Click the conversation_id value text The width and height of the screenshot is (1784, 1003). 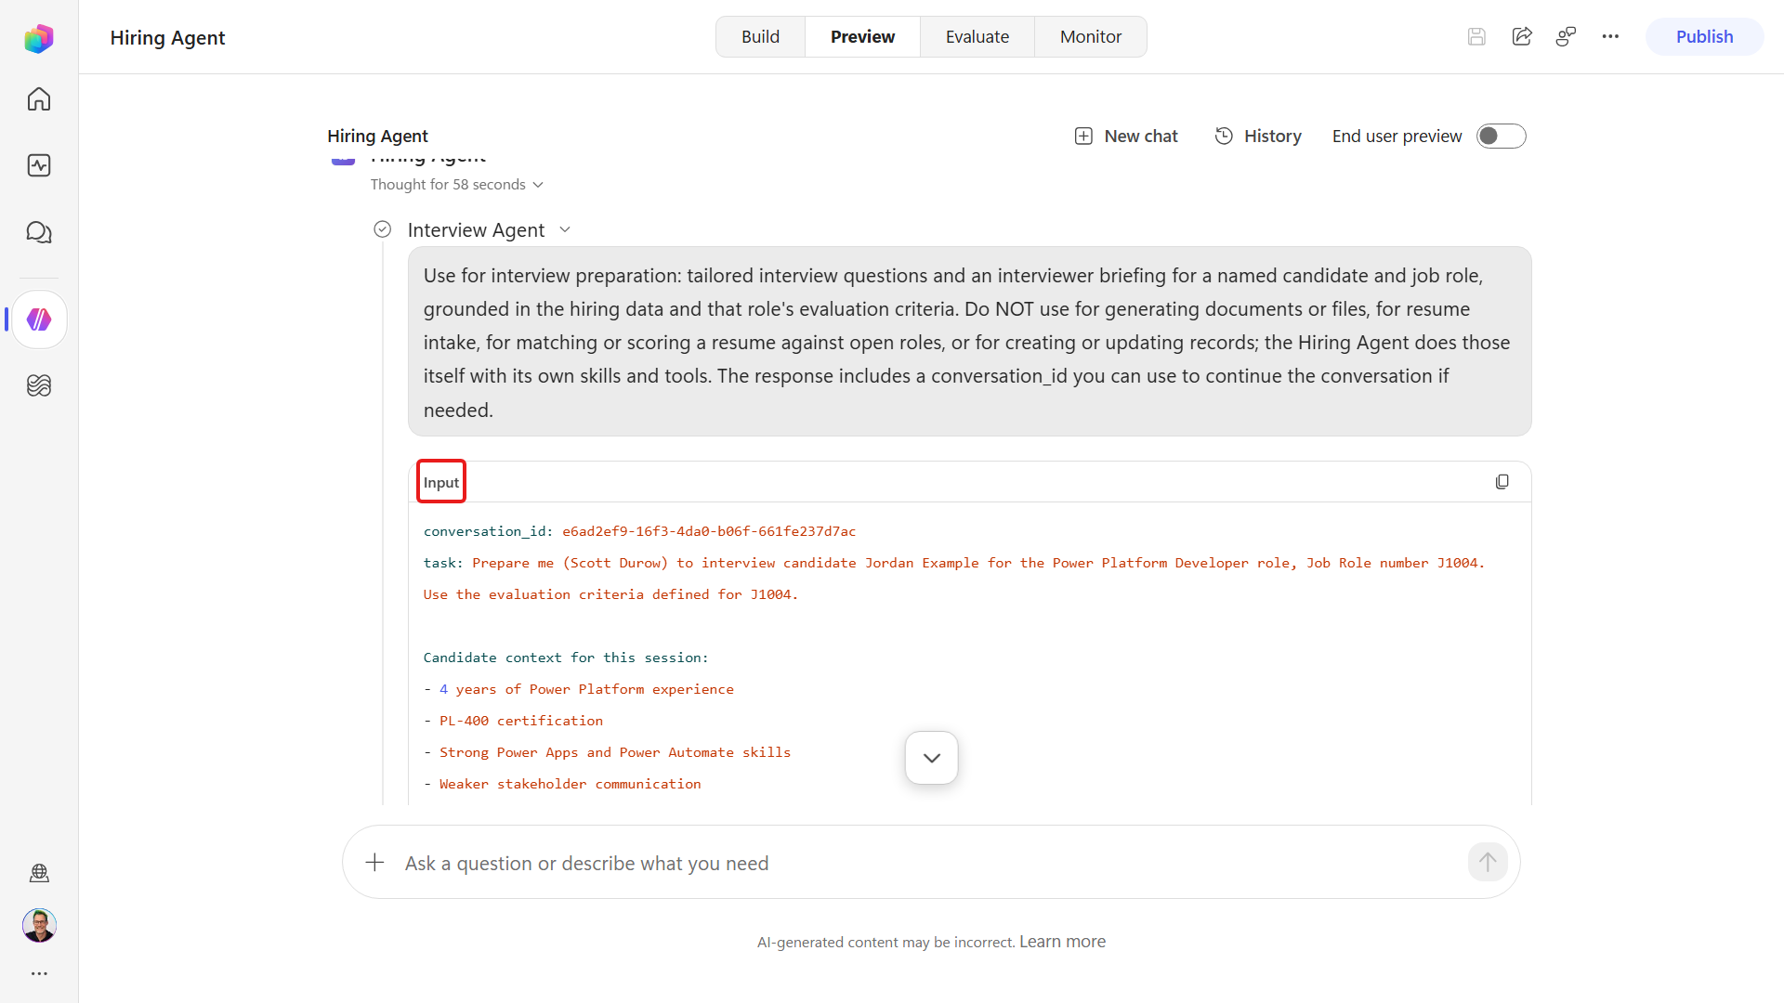coord(709,531)
